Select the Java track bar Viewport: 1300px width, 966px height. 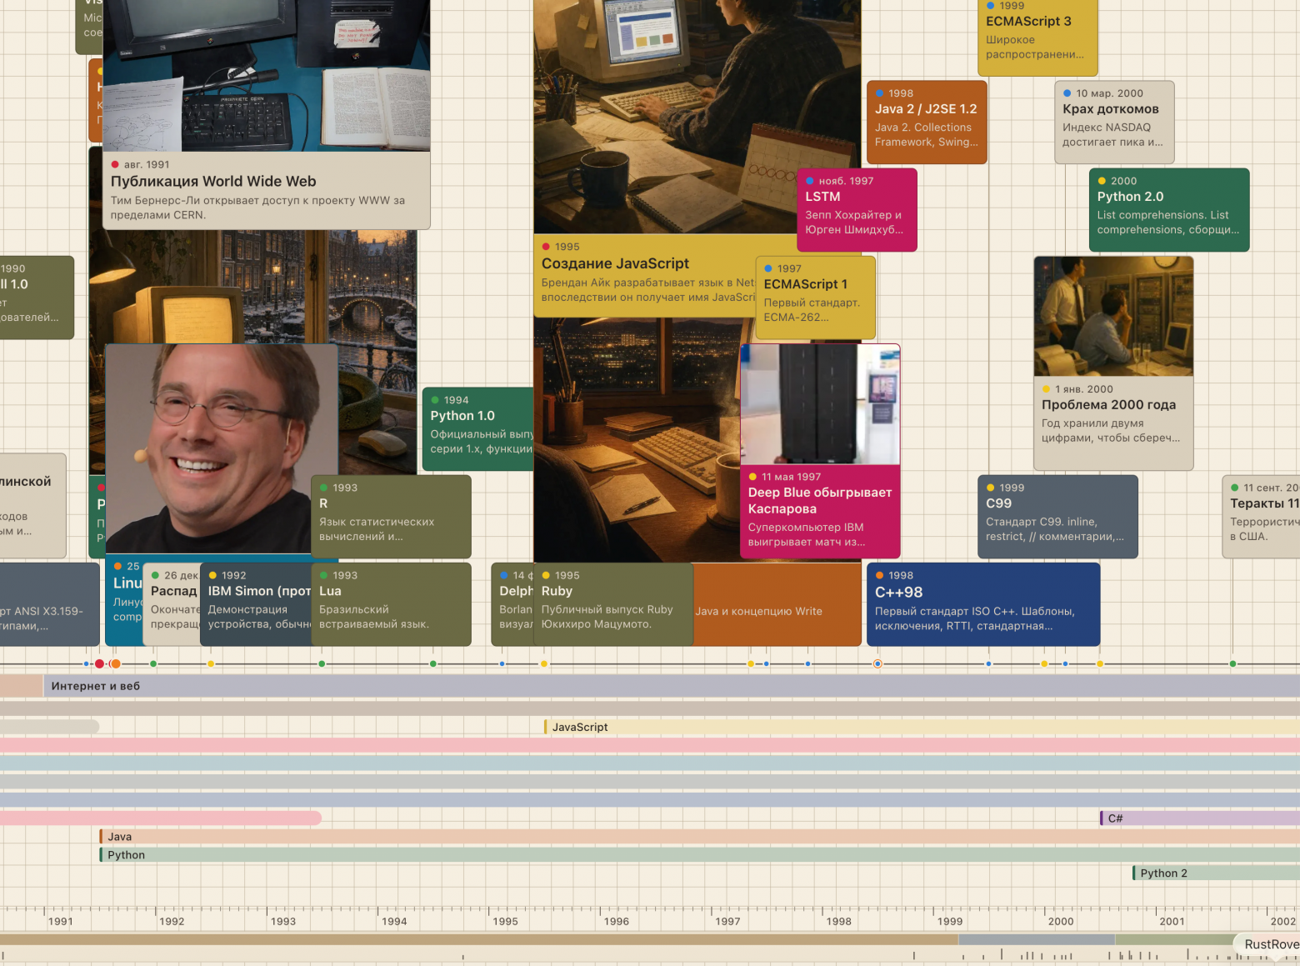point(699,837)
